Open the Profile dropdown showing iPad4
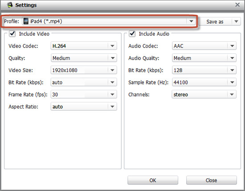The height and width of the screenshot is (191, 245). 109,21
